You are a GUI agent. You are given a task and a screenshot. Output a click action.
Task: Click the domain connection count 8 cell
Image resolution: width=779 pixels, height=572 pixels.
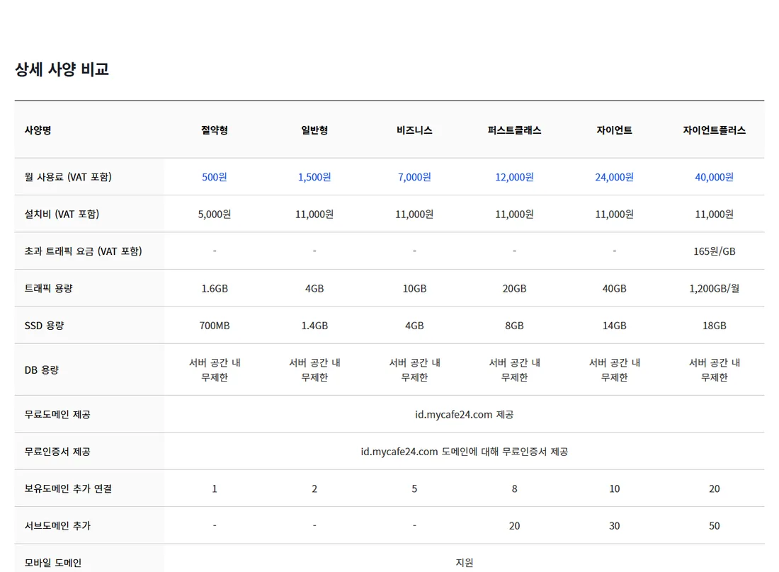tap(514, 488)
